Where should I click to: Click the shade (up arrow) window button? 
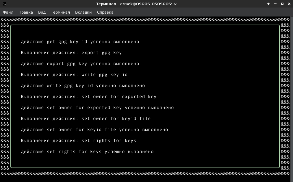[x=268, y=4]
